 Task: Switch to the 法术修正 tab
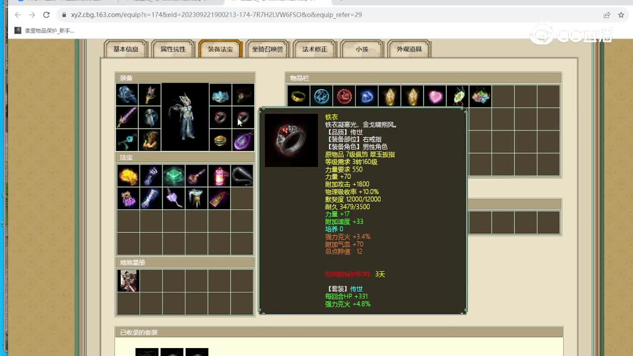click(x=315, y=49)
